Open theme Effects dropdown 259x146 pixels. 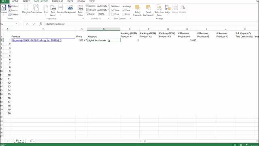tap(14, 15)
